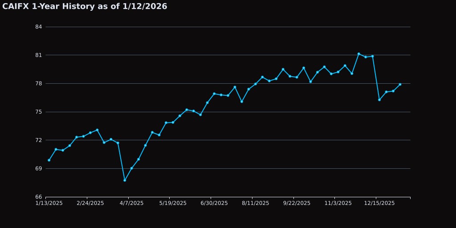
Task: Click the 2/24/2025 x-axis date label
Action: [x=90, y=203]
